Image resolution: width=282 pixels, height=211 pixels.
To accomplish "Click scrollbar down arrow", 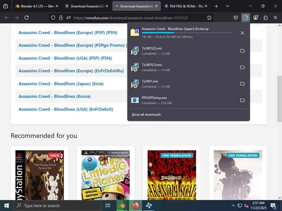I will pyautogui.click(x=280, y=198).
